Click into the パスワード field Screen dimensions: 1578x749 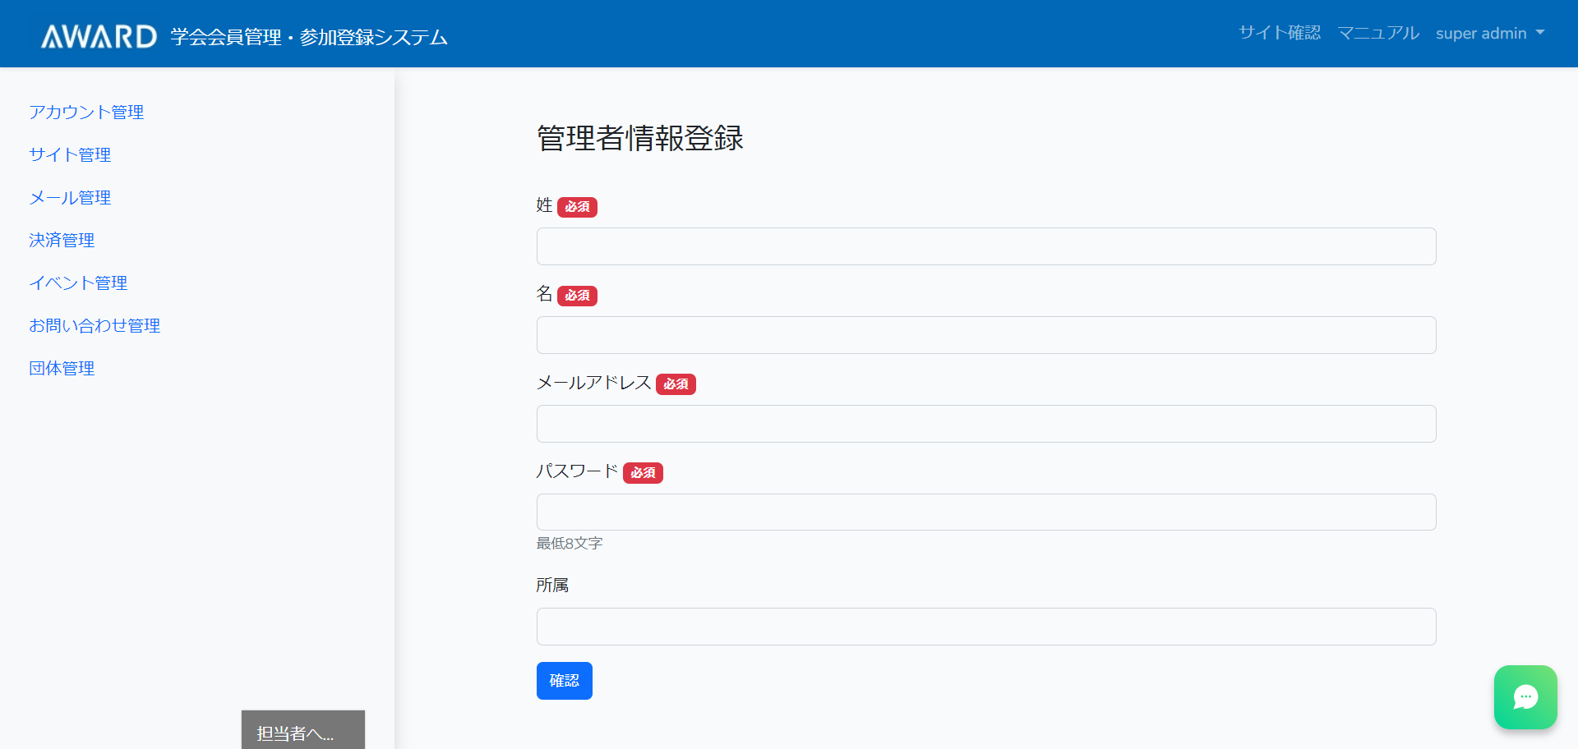(x=986, y=512)
